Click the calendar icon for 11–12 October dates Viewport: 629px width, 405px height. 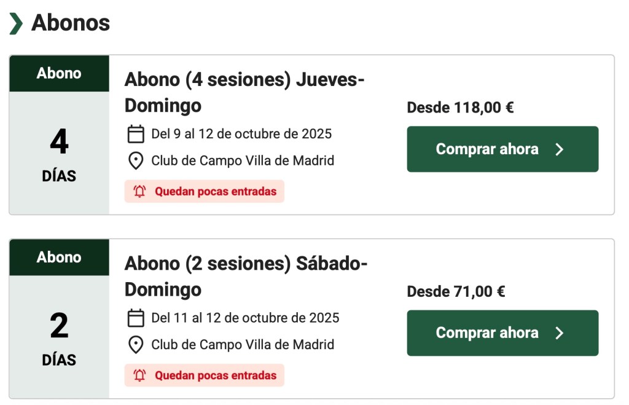[135, 318]
